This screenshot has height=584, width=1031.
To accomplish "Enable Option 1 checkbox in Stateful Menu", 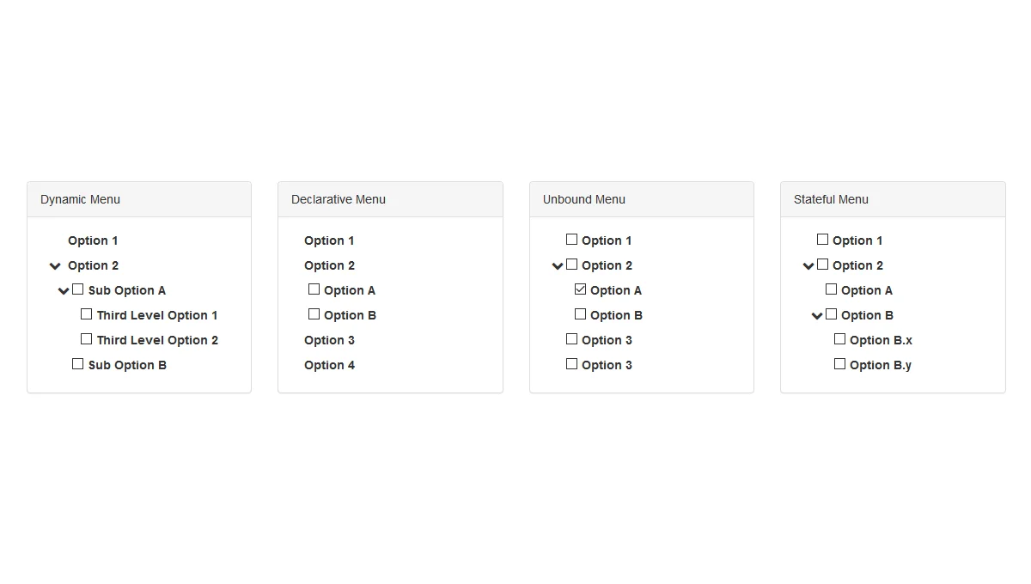I will click(822, 240).
